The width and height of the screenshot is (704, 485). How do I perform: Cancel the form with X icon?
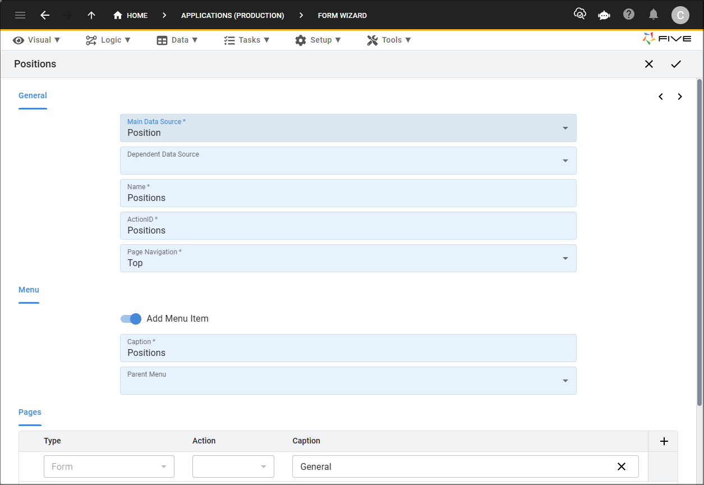649,64
